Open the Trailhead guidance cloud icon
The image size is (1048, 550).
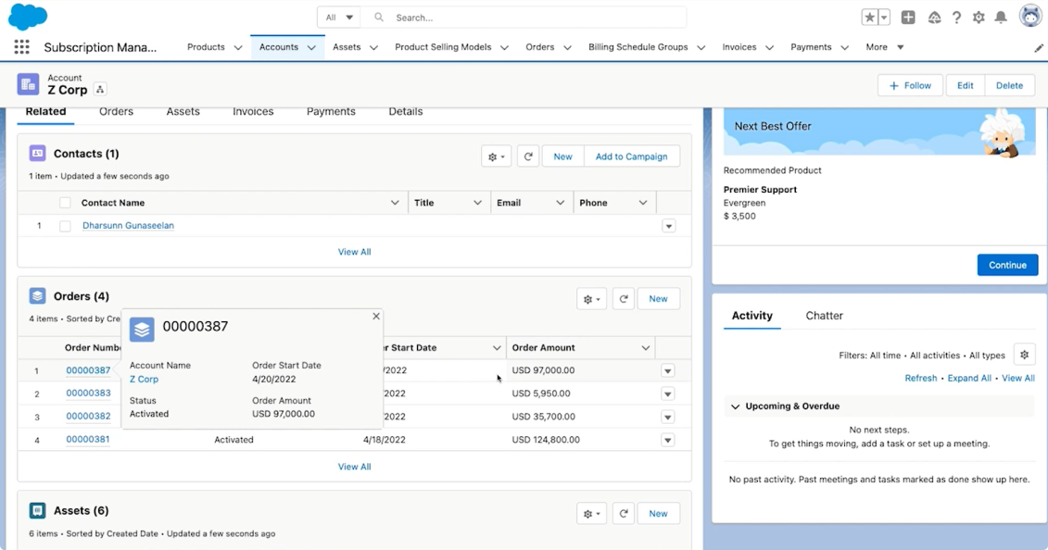point(934,18)
